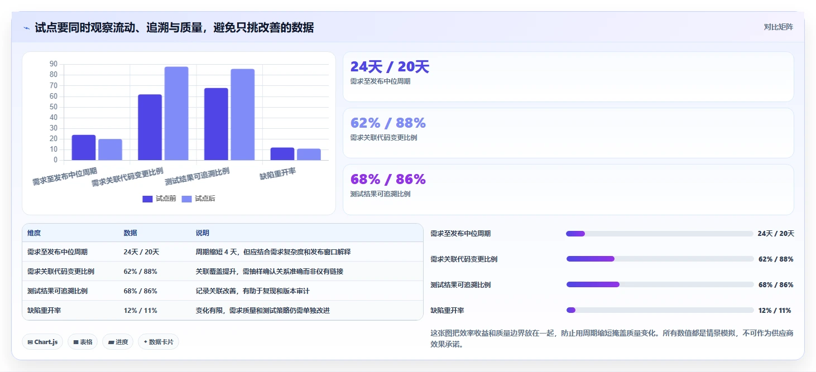The image size is (816, 372).
Task: Click the progress value 62% / 88%
Action: pos(776,259)
